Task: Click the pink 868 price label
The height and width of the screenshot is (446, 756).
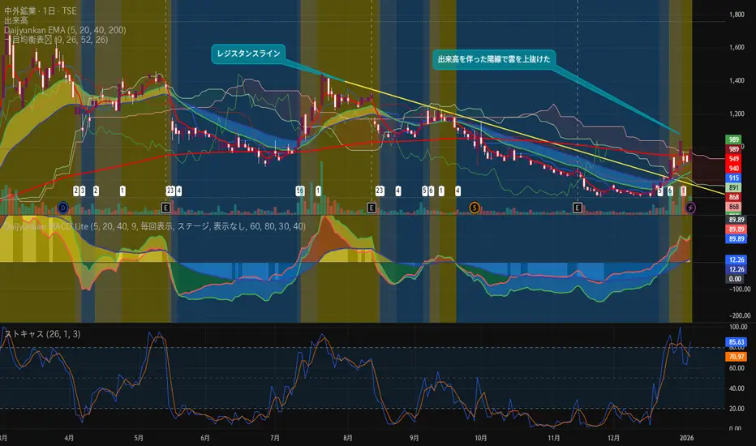Action: tap(734, 207)
